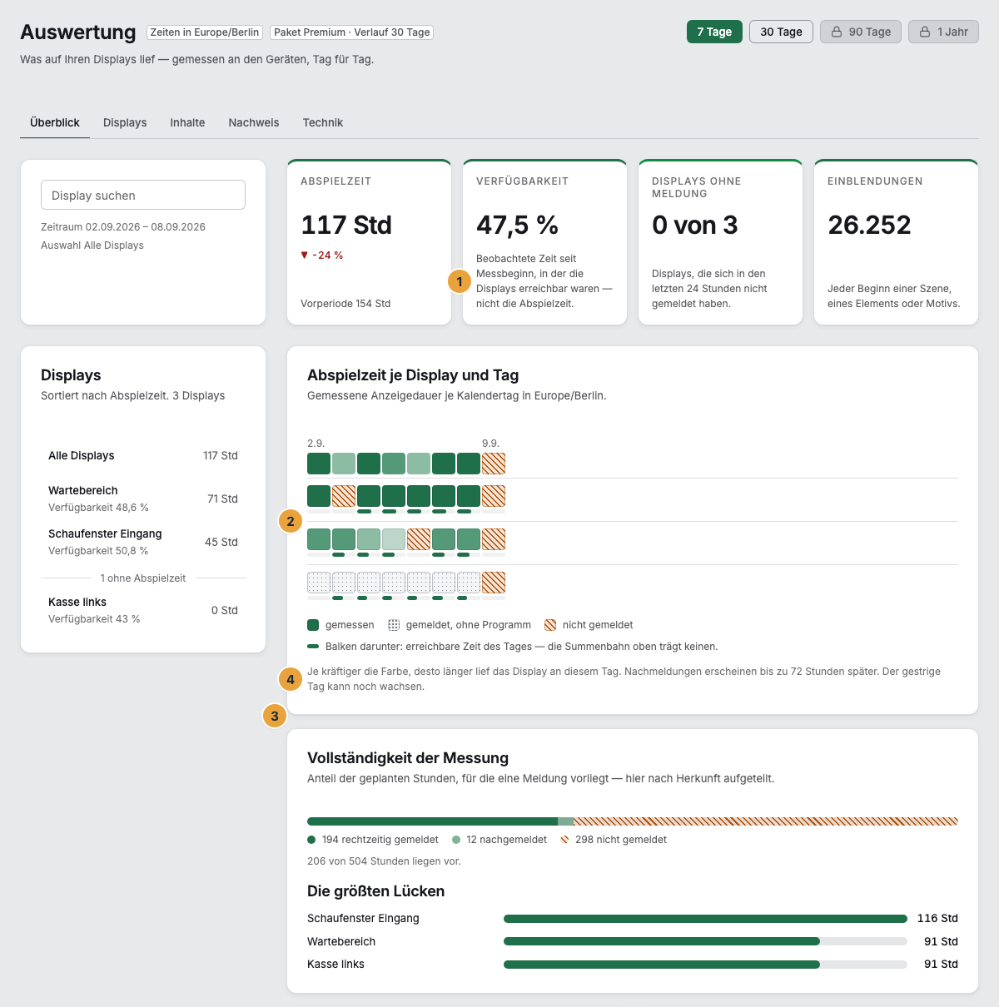Click the Kasse links bar under Die größten Lücken
Image resolution: width=999 pixels, height=1007 pixels.
[x=705, y=964]
